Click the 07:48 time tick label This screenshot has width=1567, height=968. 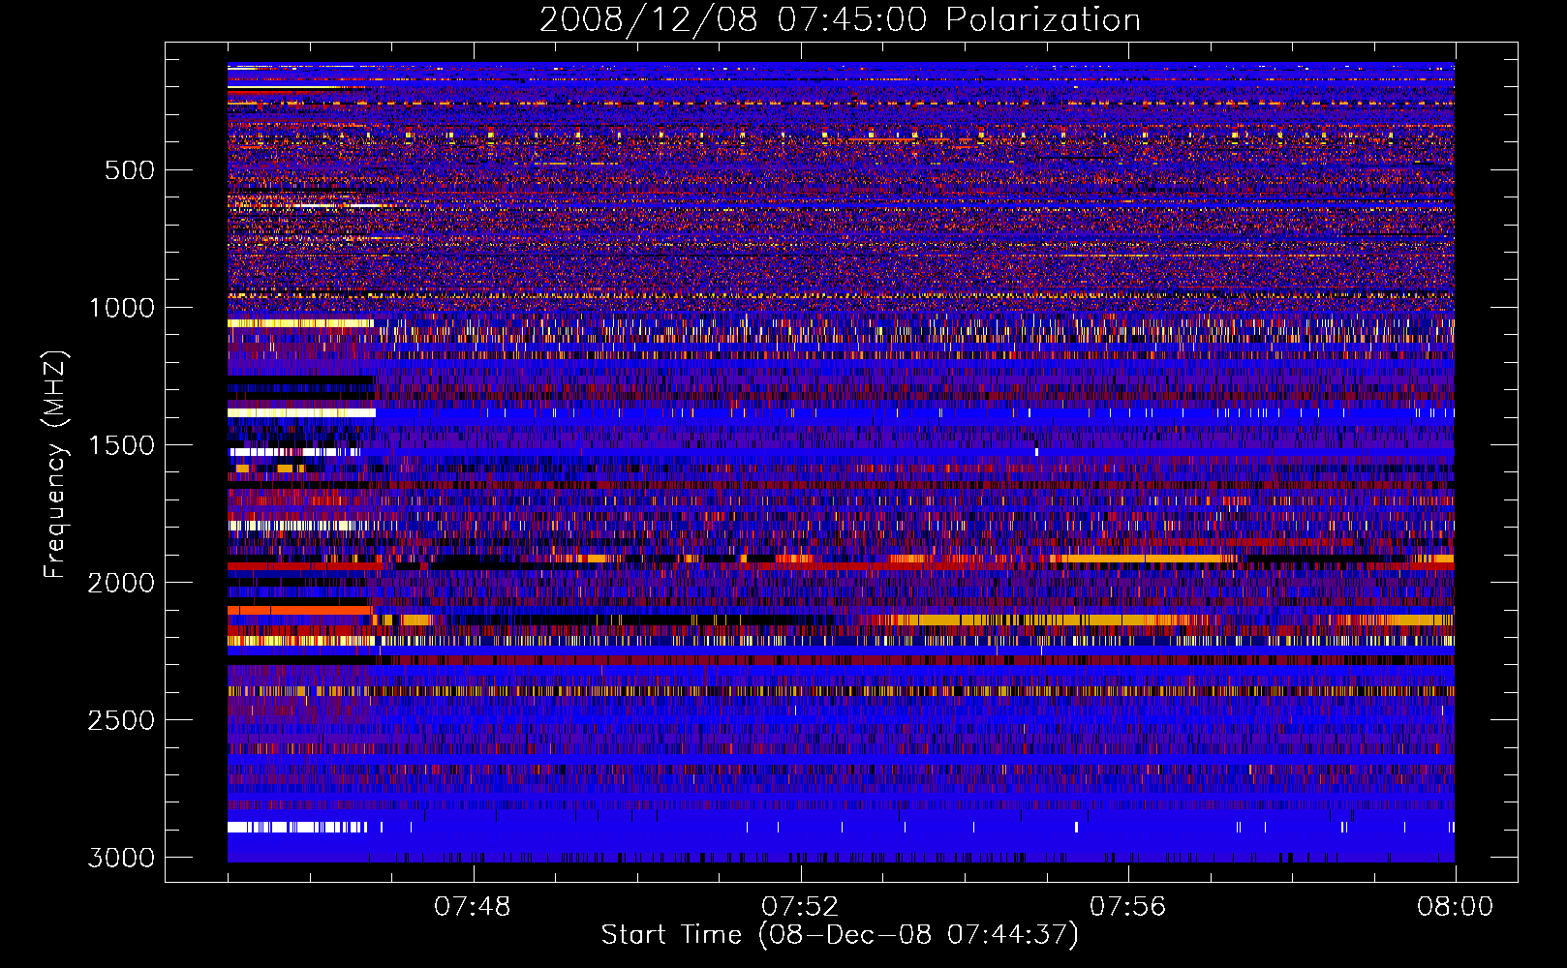point(472,907)
